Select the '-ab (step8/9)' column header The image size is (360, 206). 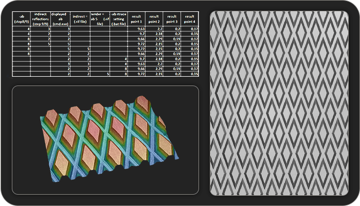coord(22,19)
